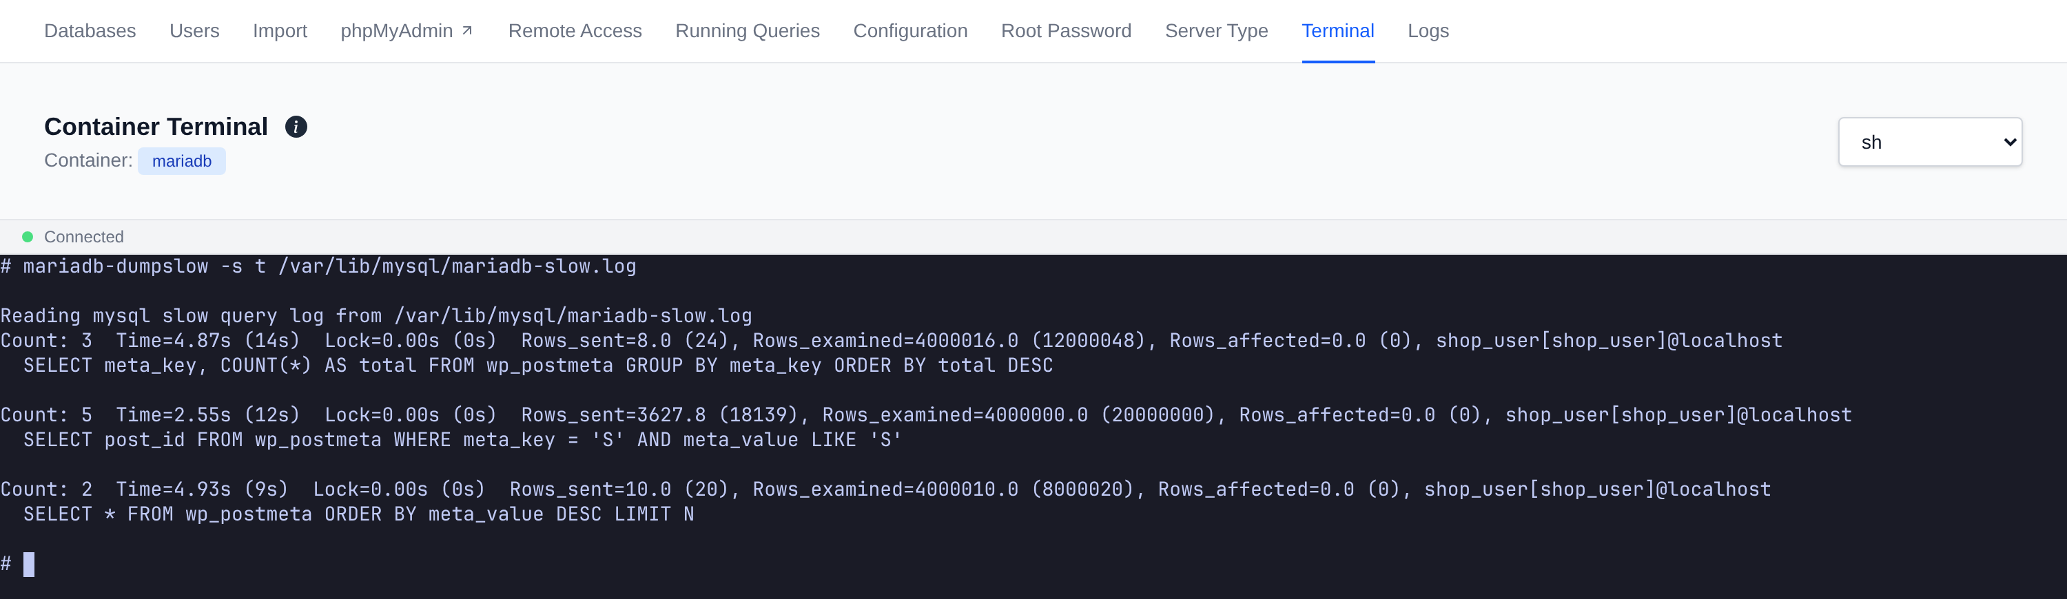The height and width of the screenshot is (599, 2067).
Task: Switch to the Users tab
Action: [x=194, y=30]
